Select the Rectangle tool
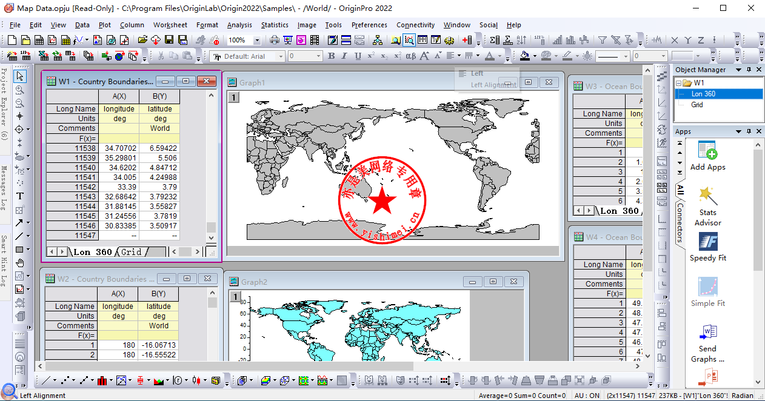 [20, 249]
